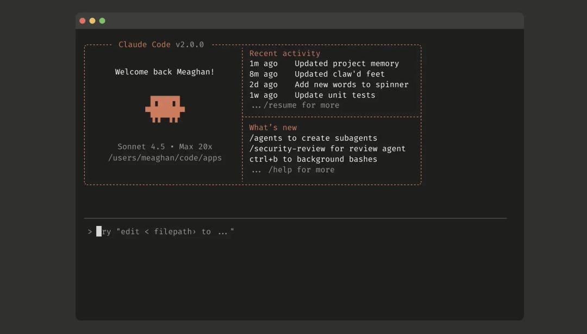Click '/help for more' hint text
This screenshot has height=334, width=587.
coord(301,170)
